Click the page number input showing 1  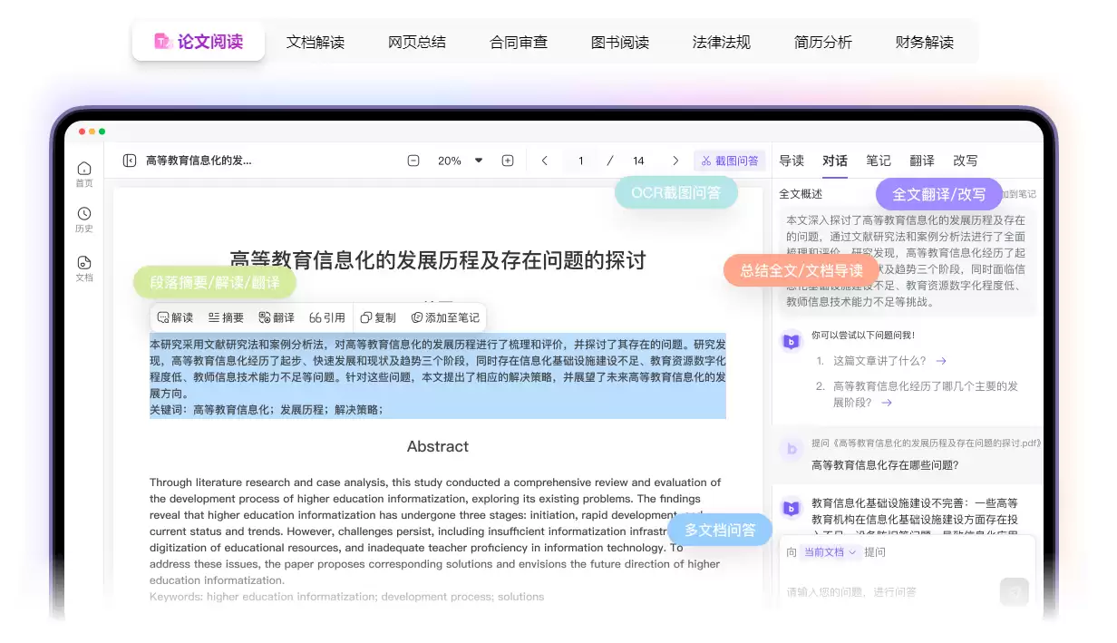coord(580,160)
